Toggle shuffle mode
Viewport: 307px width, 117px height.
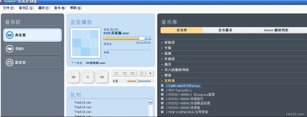coord(124,73)
